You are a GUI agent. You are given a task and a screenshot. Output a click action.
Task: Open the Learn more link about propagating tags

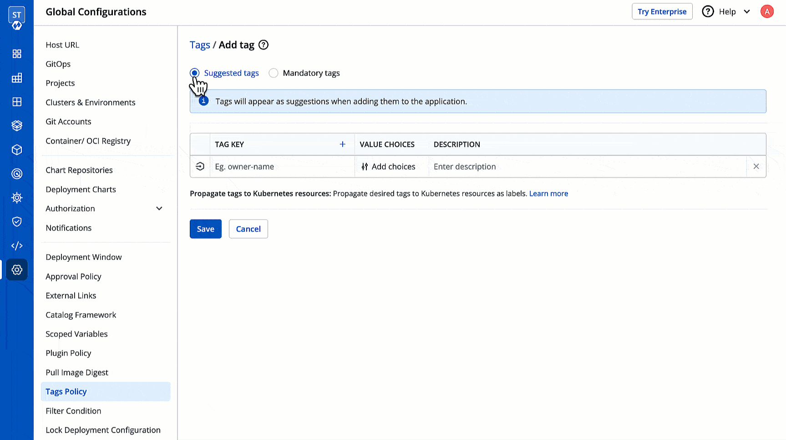pos(548,193)
